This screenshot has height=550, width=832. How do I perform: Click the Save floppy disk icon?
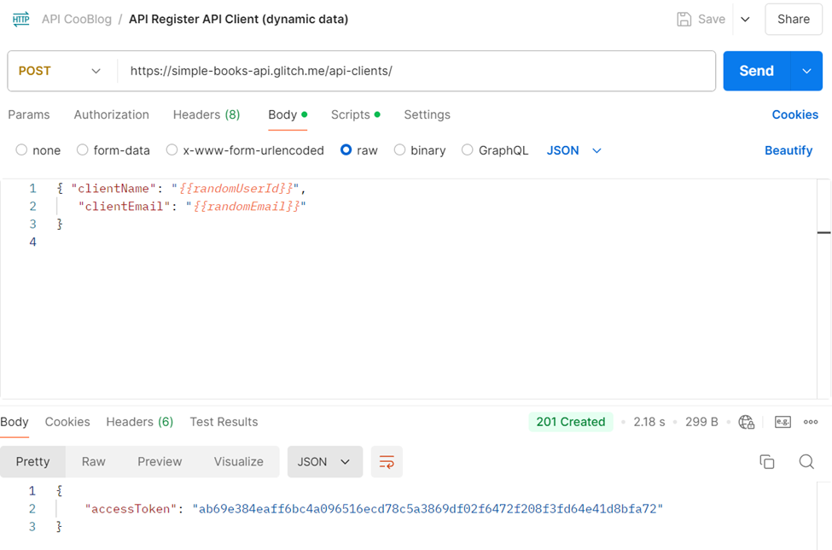[x=684, y=19]
